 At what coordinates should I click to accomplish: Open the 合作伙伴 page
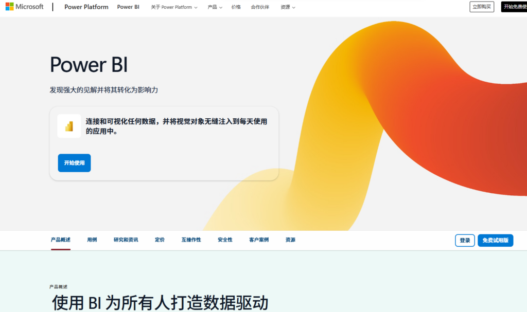(260, 7)
